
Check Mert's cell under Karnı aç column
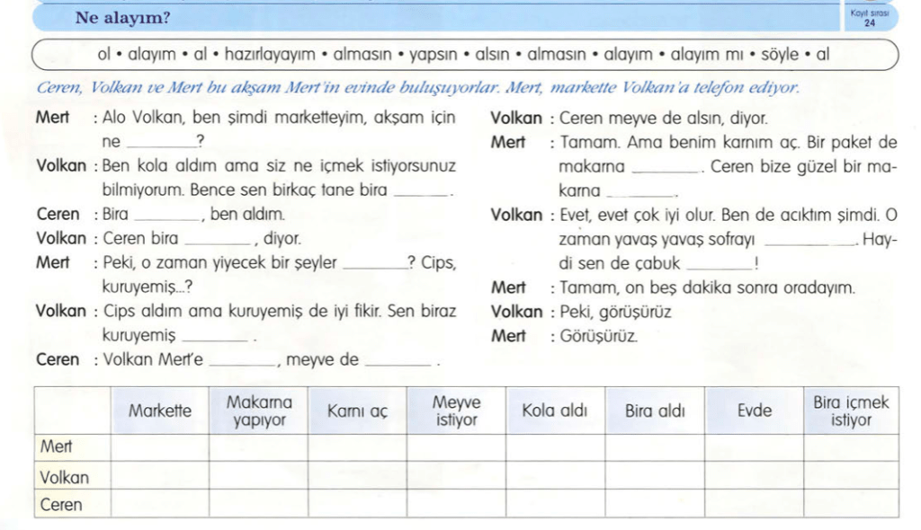tap(357, 447)
